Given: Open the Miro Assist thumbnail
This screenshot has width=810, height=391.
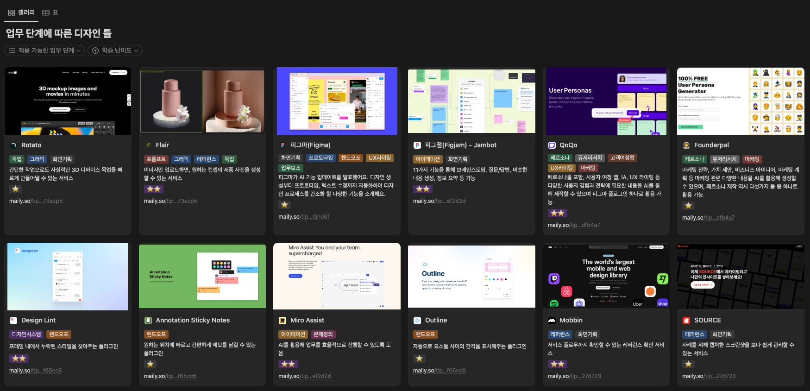Looking at the screenshot, I should (x=337, y=277).
